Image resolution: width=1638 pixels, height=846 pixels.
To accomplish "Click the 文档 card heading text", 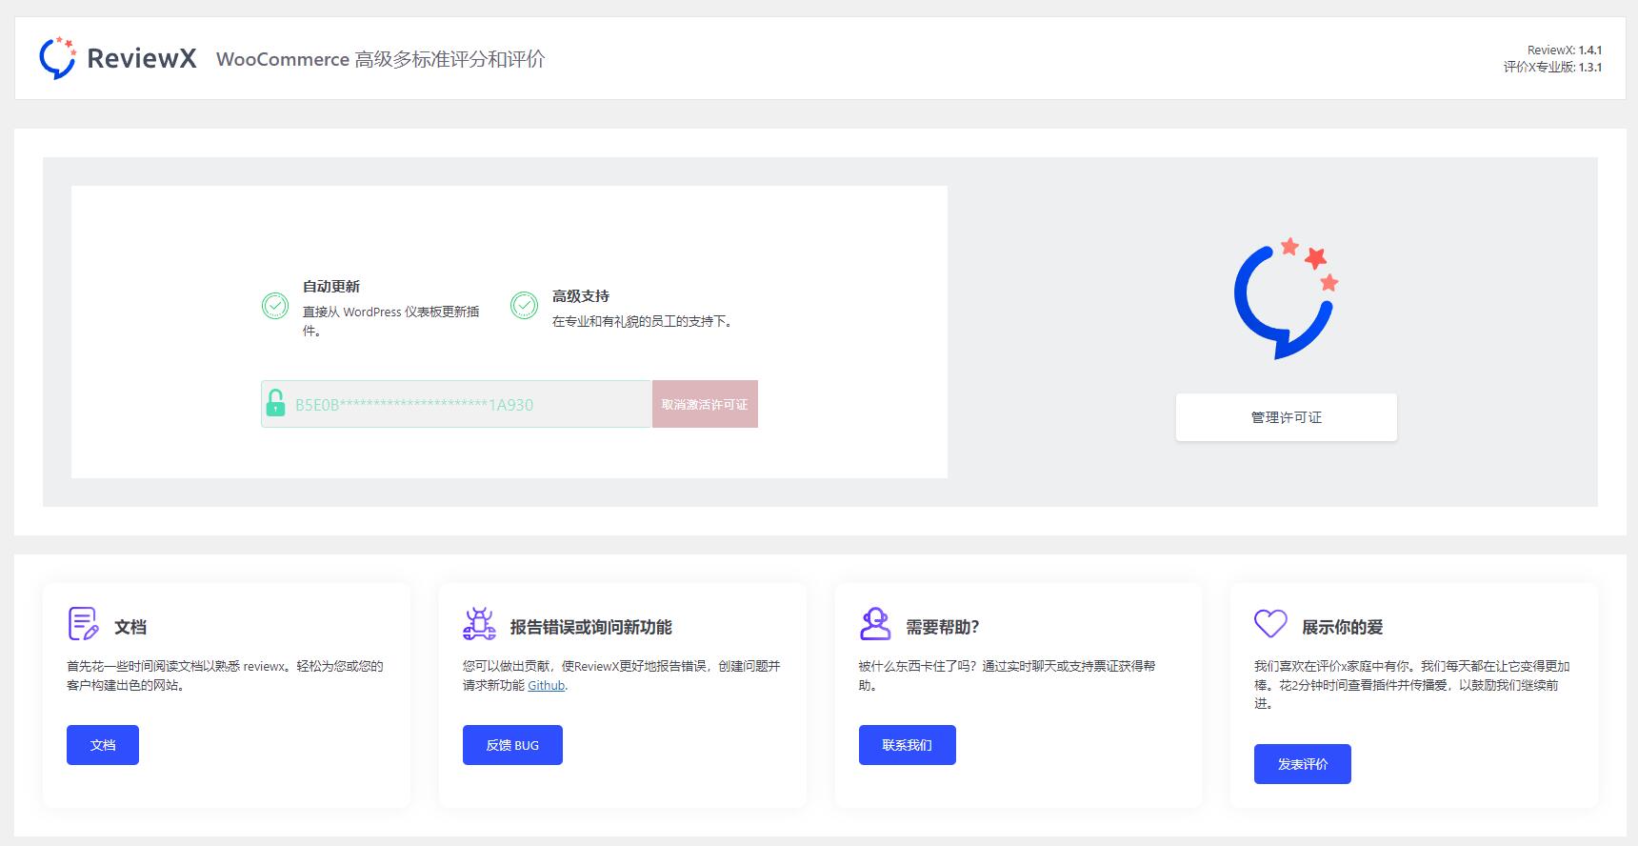I will pyautogui.click(x=130, y=627).
